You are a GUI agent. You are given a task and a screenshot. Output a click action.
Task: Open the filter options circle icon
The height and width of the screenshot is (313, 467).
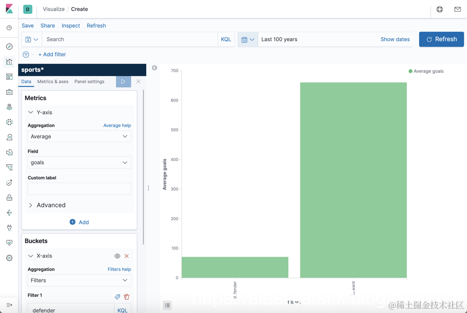coord(26,54)
